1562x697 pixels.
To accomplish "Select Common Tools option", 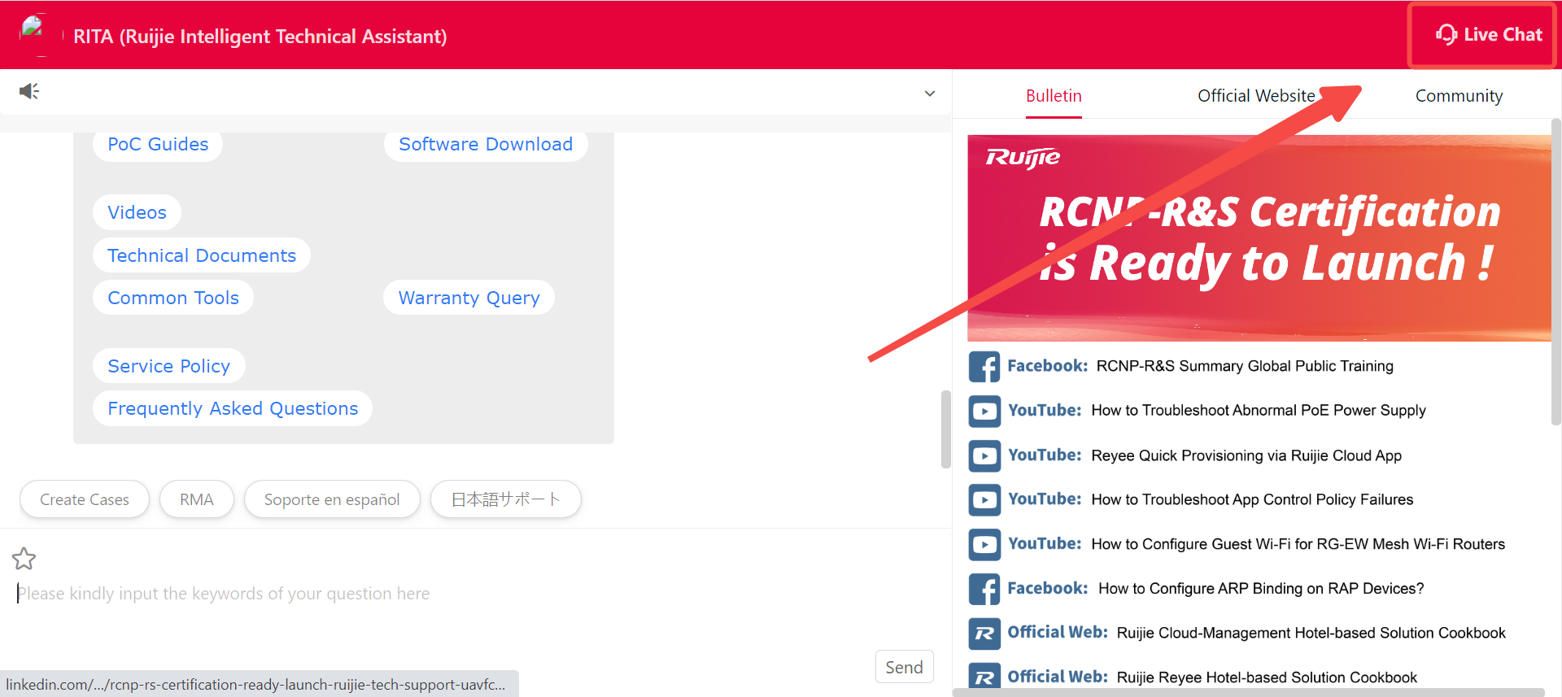I will coord(173,298).
